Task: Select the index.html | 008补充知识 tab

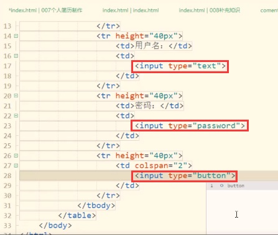Action: [210, 10]
